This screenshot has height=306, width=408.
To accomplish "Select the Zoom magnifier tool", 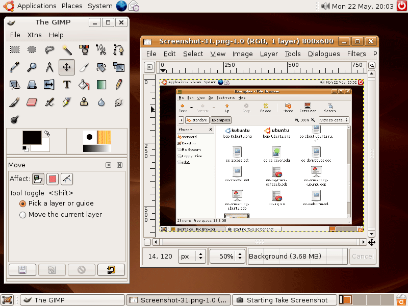I will coord(32,67).
